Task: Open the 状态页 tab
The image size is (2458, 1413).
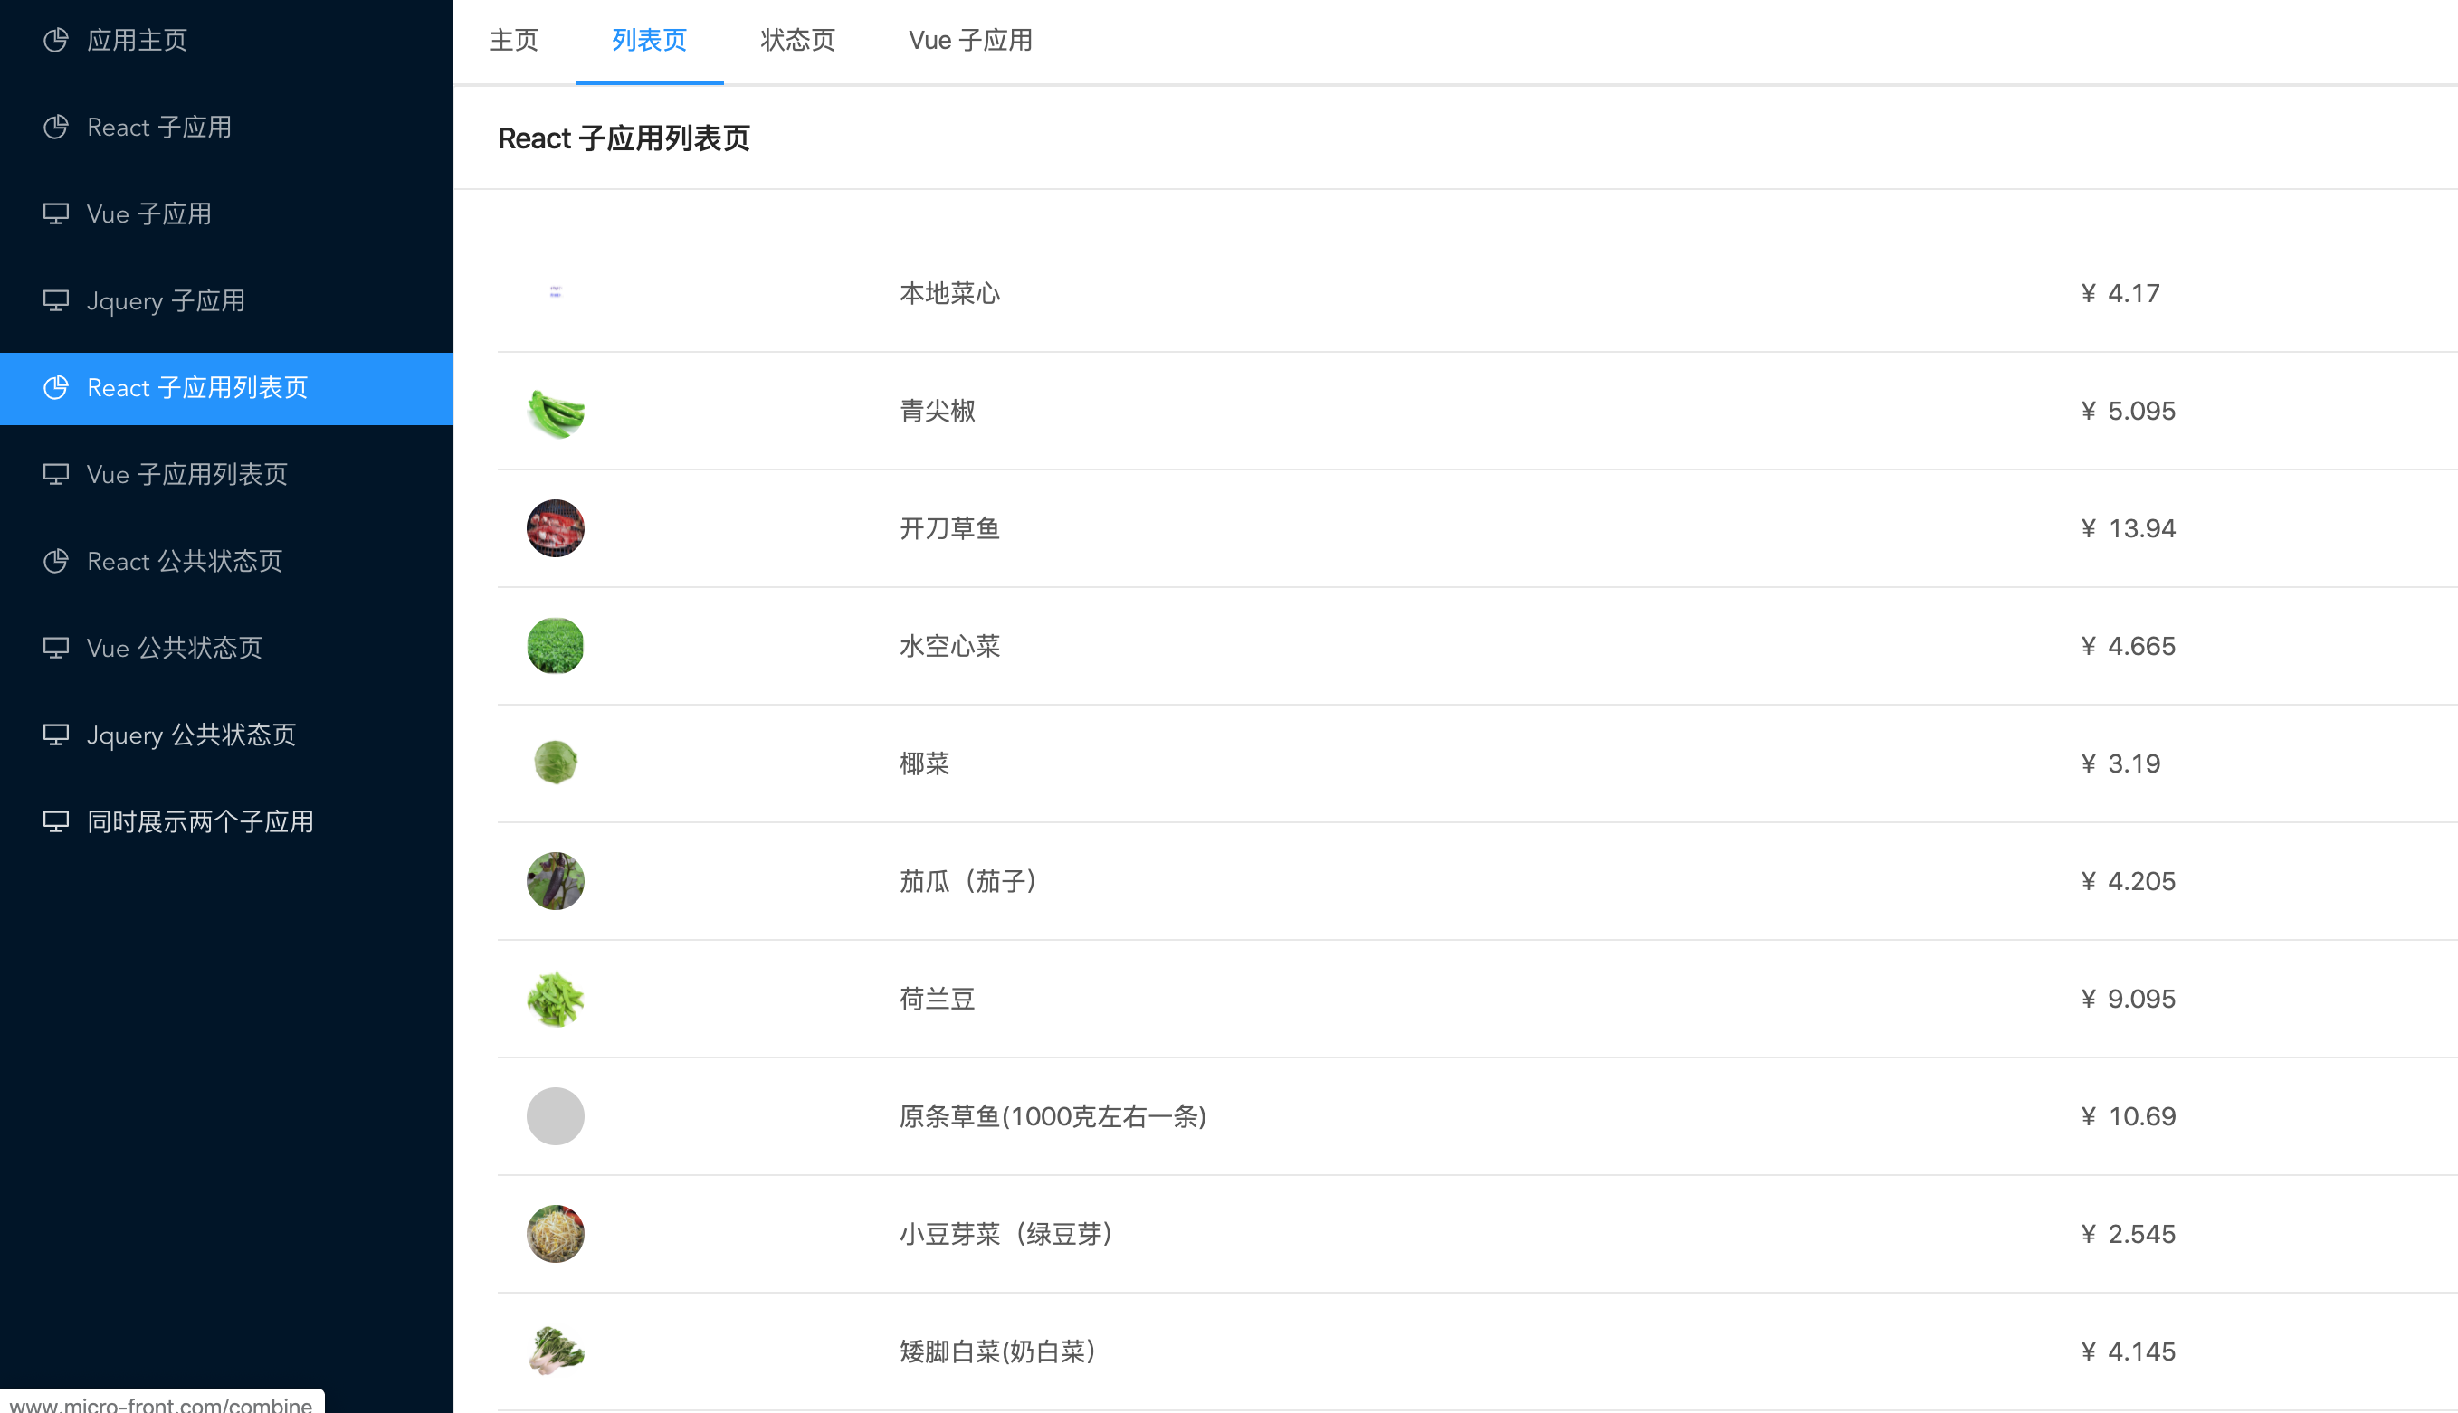Action: tap(797, 40)
